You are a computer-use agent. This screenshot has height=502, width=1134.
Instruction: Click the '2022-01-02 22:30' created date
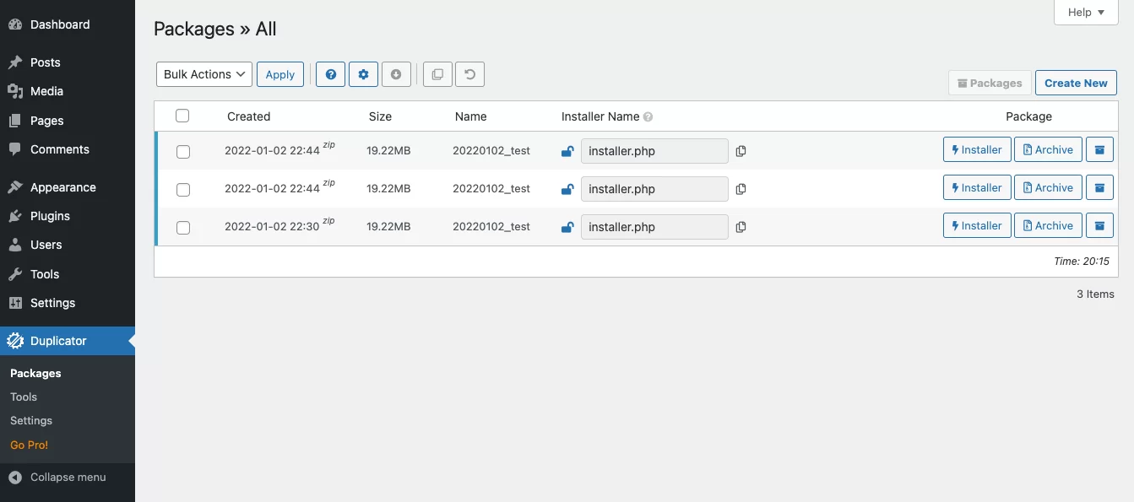coord(272,227)
